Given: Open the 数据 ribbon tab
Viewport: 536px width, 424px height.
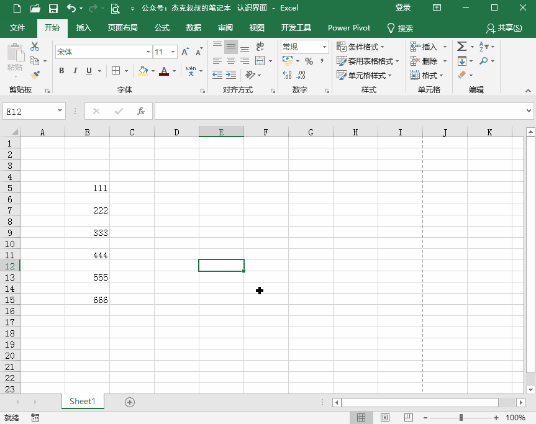Looking at the screenshot, I should (193, 27).
